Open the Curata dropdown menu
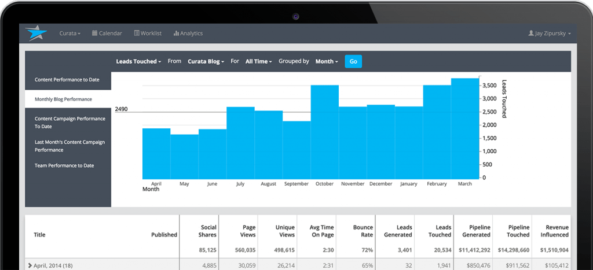 69,34
